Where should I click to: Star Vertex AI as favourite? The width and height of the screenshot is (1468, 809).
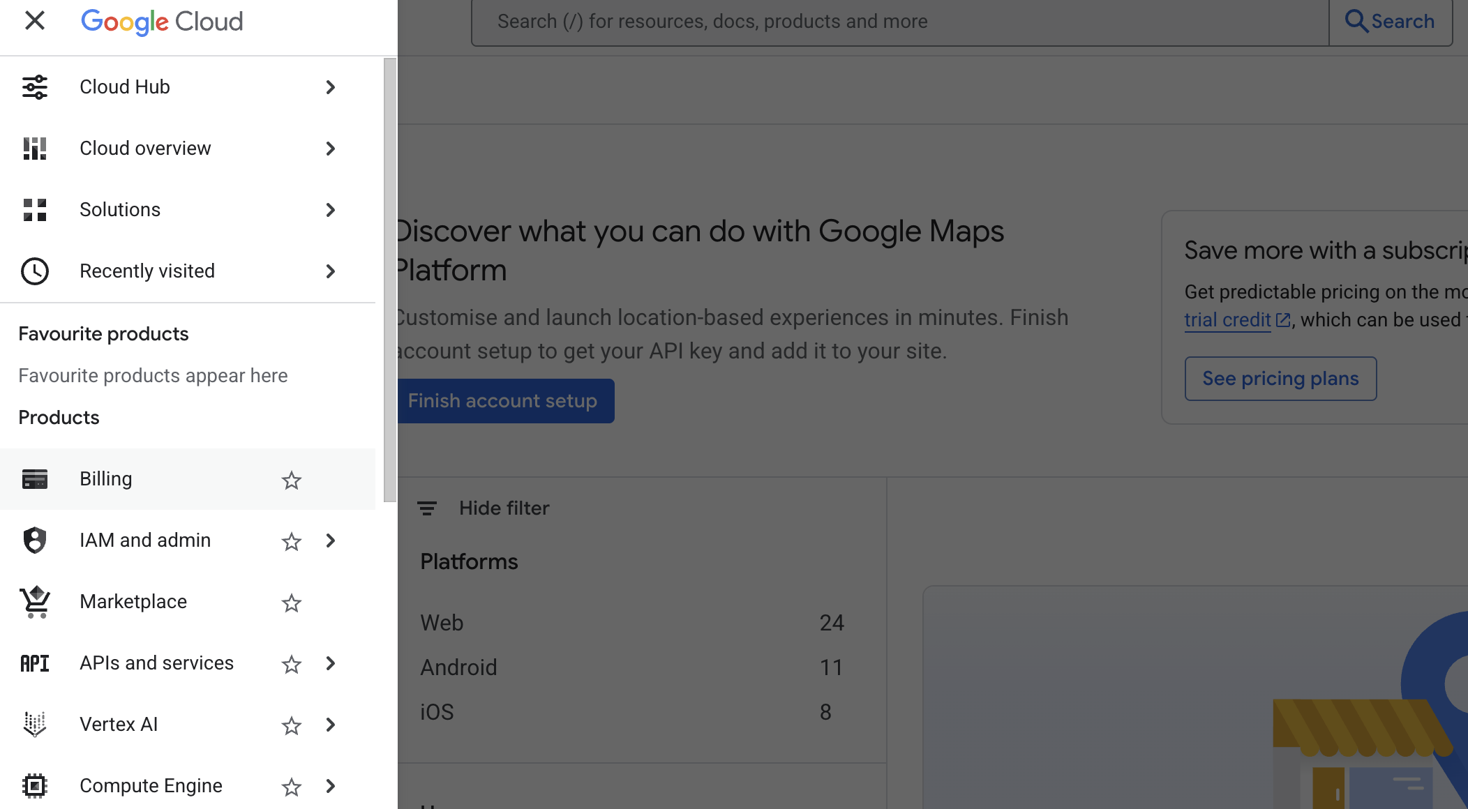pos(292,726)
